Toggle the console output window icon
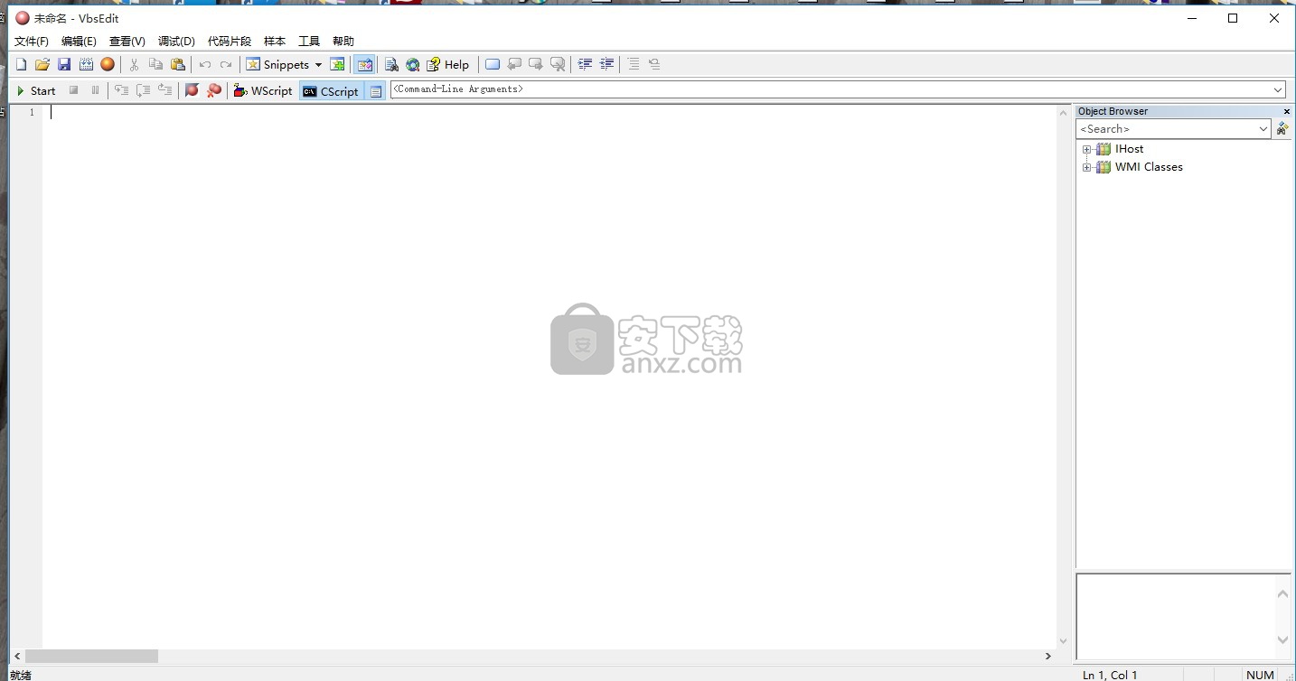Screen dimensions: 1296x681 coord(376,91)
